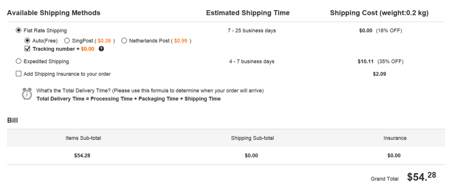452x192 pixels.
Task: Select Flat Rate Shipping radio button
Action: (x=18, y=30)
